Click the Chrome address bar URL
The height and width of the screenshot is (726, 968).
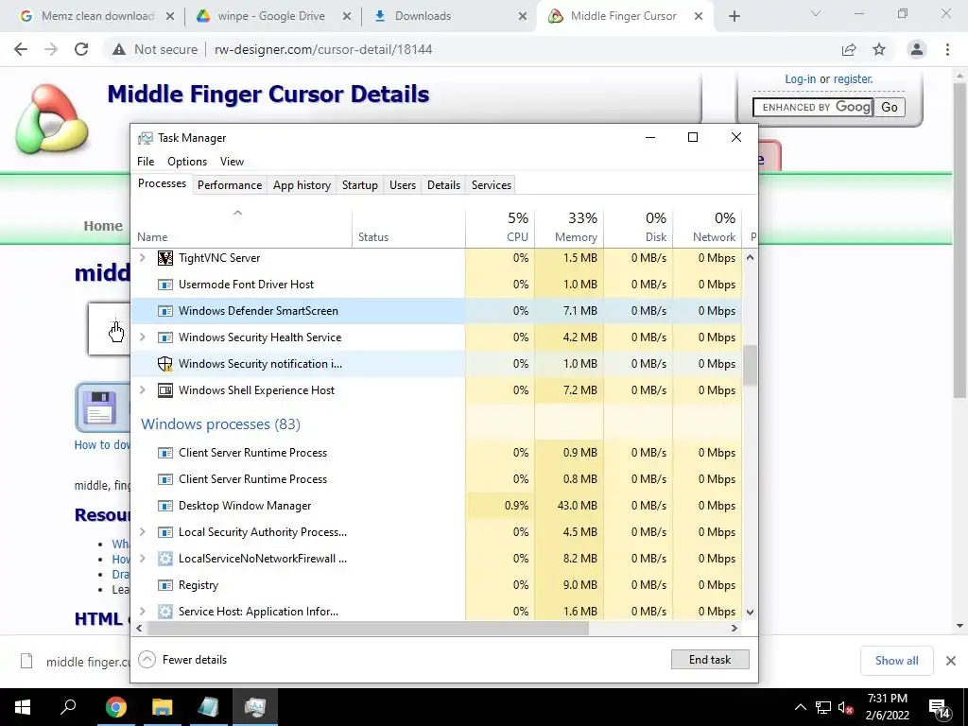(323, 49)
